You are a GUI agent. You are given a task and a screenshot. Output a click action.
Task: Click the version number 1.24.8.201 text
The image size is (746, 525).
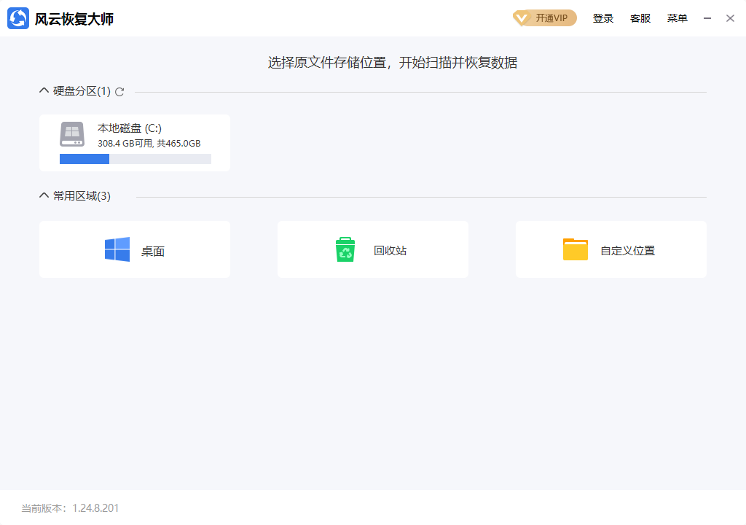97,507
